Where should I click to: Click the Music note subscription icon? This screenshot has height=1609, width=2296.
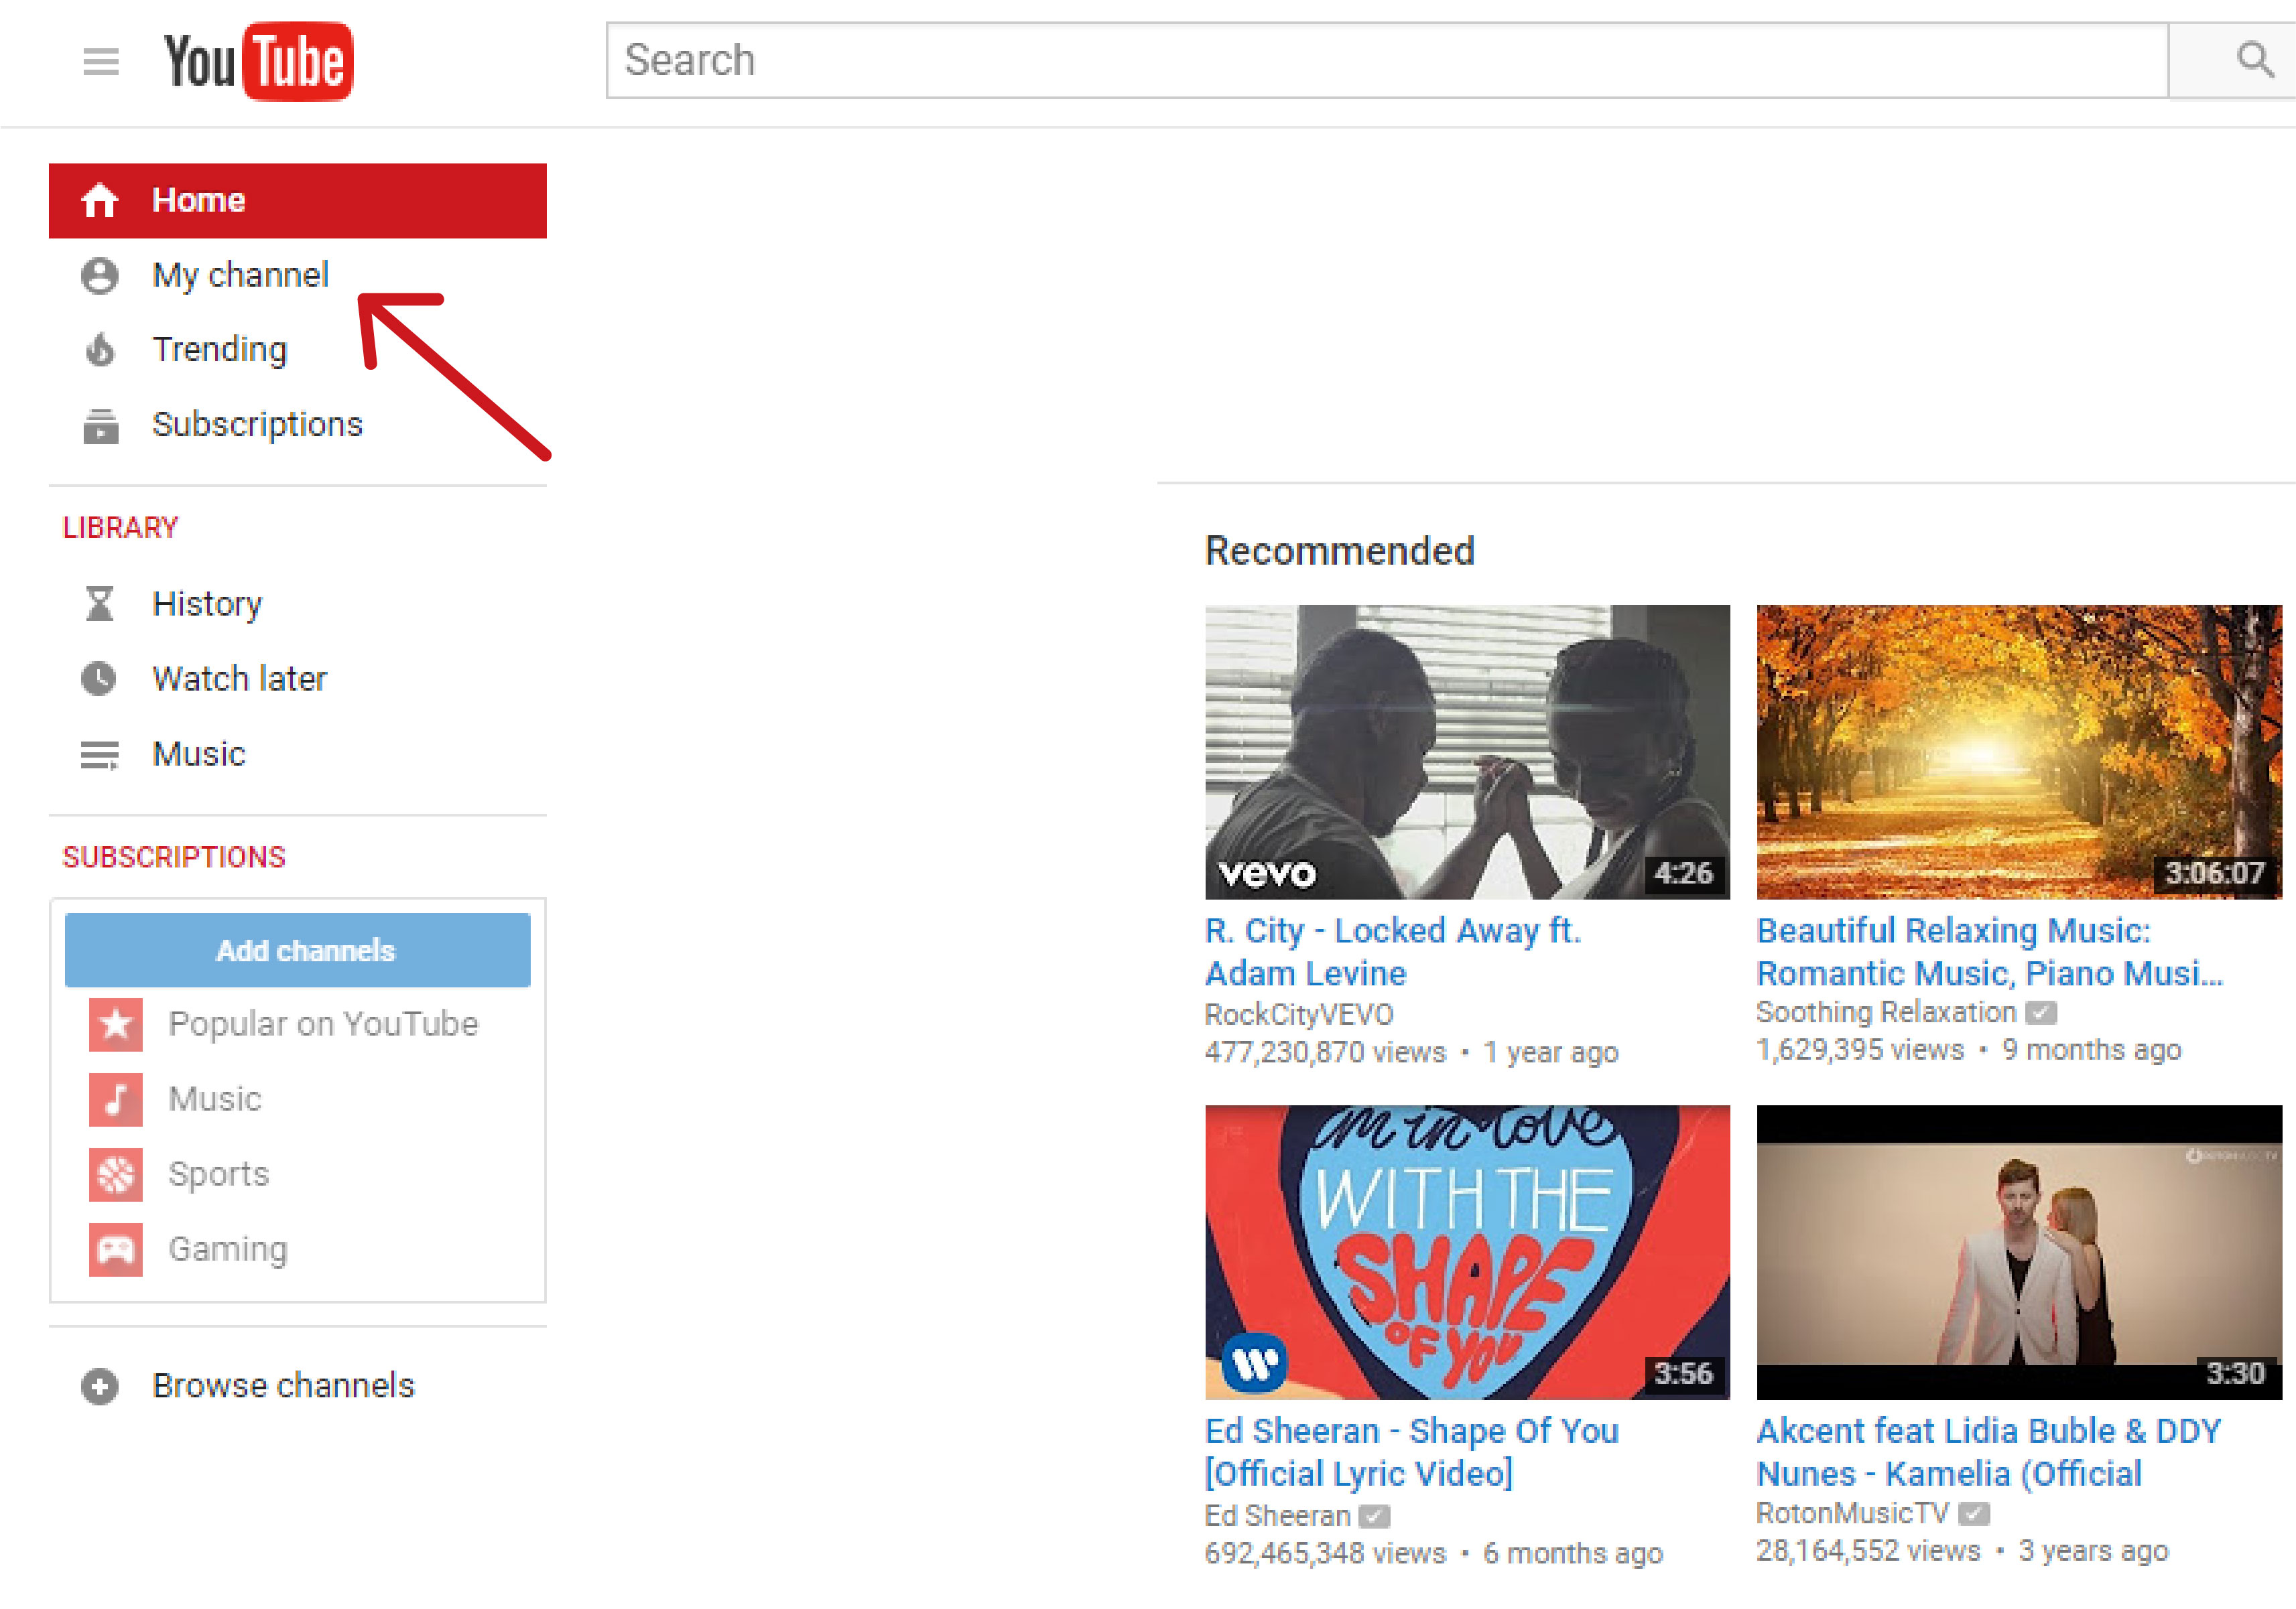tap(116, 1099)
